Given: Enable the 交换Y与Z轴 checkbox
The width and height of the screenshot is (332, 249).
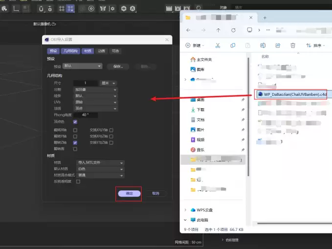Looking at the screenshot, I should (x=111, y=143).
